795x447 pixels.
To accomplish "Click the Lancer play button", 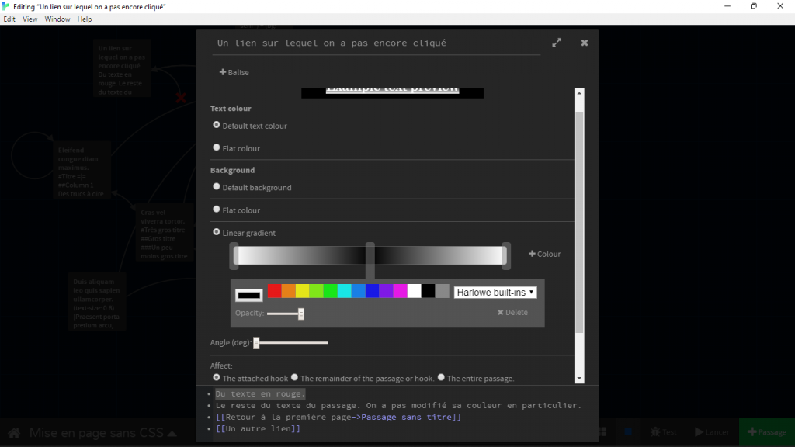I will tap(712, 431).
